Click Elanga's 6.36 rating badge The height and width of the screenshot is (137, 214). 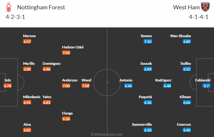click(66, 119)
